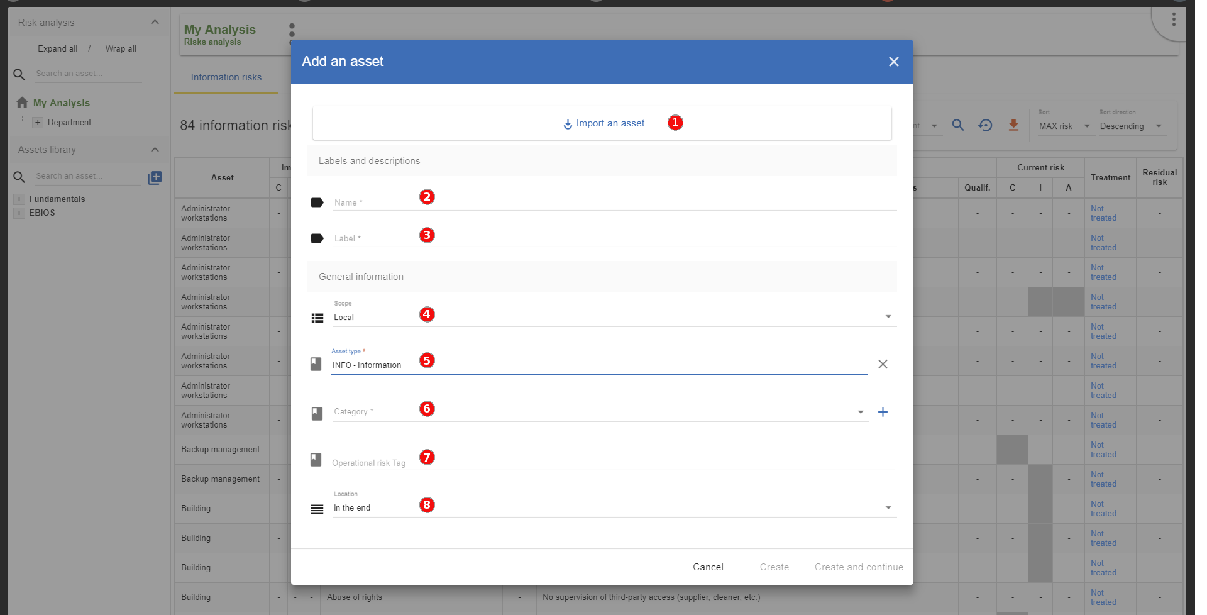Click the blue add-asset icon beside library search

click(155, 177)
